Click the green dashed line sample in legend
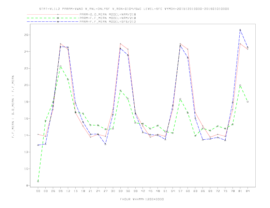Screen dimensions: 270x208 (53, 18)
